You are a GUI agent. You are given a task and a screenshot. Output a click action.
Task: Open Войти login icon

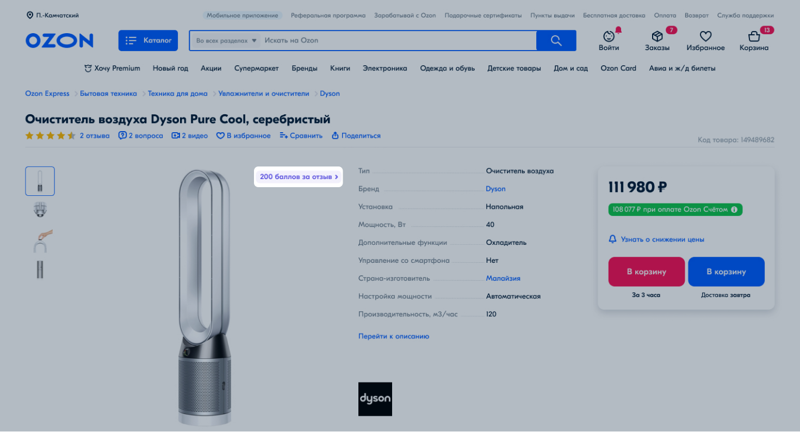coord(609,41)
